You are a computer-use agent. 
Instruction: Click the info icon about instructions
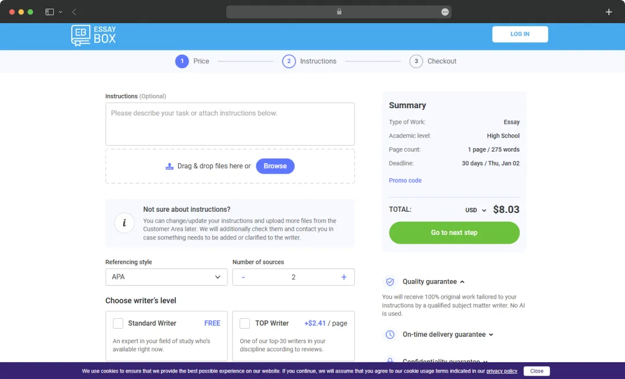124,223
